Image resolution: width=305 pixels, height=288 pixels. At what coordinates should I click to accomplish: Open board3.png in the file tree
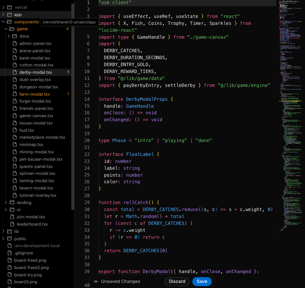click(26, 282)
